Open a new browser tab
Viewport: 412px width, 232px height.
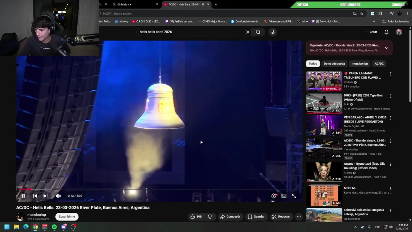[216, 5]
